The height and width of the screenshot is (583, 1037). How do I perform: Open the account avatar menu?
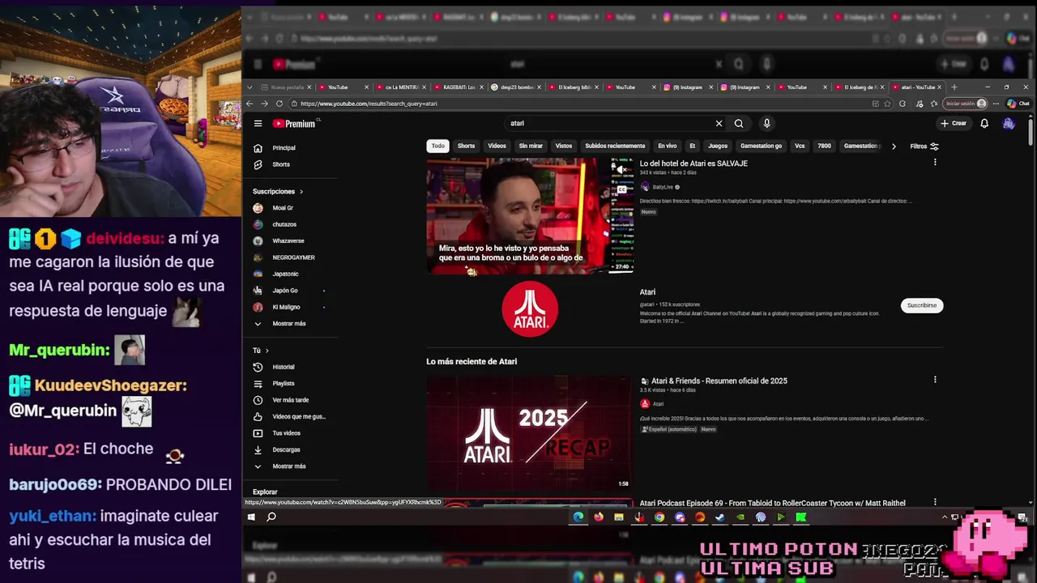[x=1009, y=124]
